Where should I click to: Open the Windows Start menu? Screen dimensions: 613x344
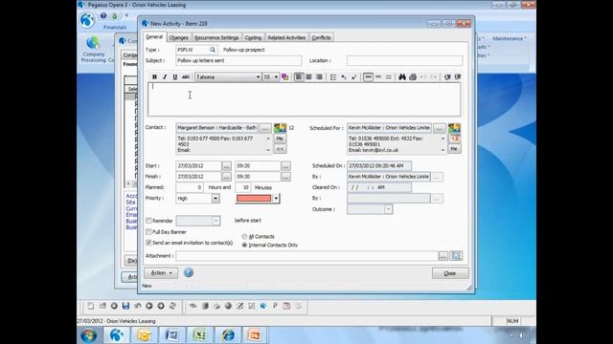tap(88, 335)
